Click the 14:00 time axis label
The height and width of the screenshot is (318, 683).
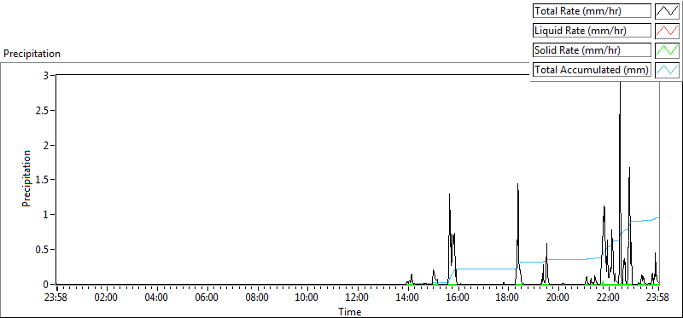click(x=407, y=298)
